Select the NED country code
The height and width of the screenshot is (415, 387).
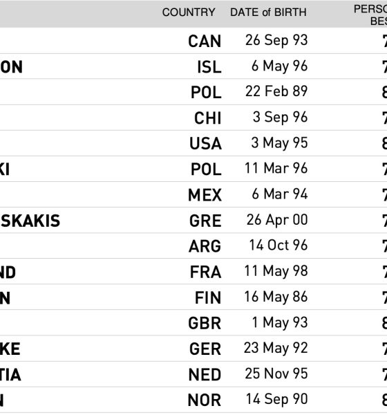click(x=205, y=375)
